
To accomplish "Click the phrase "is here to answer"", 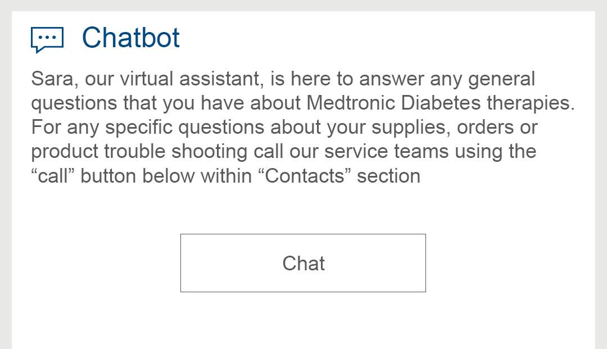I will pyautogui.click(x=311, y=79).
